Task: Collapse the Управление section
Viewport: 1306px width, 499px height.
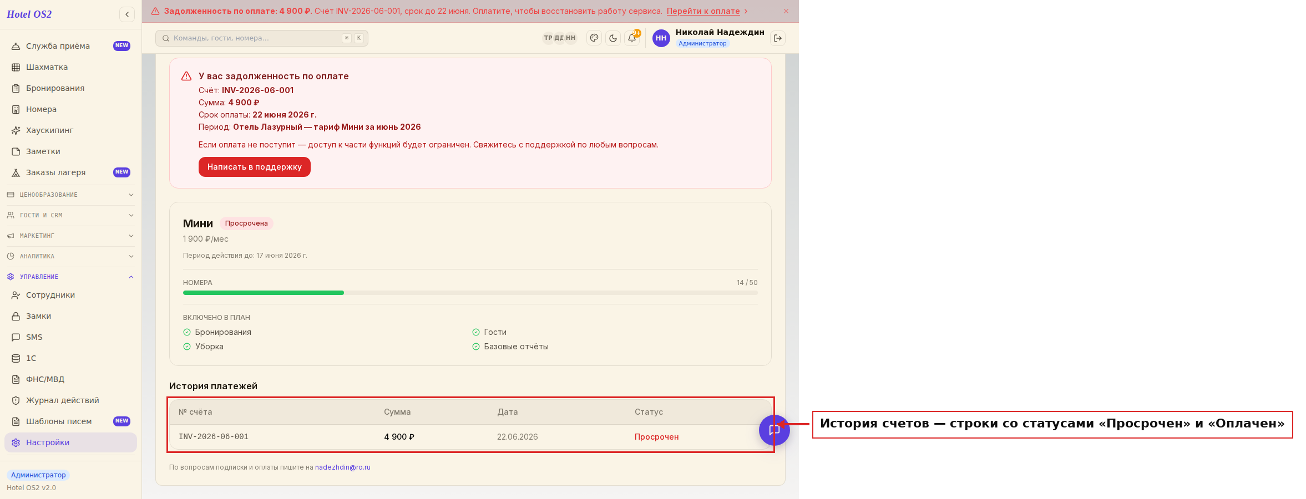Action: tap(70, 277)
